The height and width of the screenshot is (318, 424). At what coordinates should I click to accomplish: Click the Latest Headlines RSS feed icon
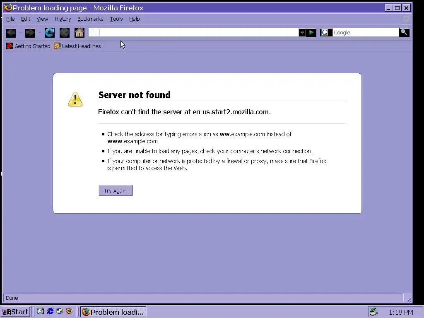point(57,46)
